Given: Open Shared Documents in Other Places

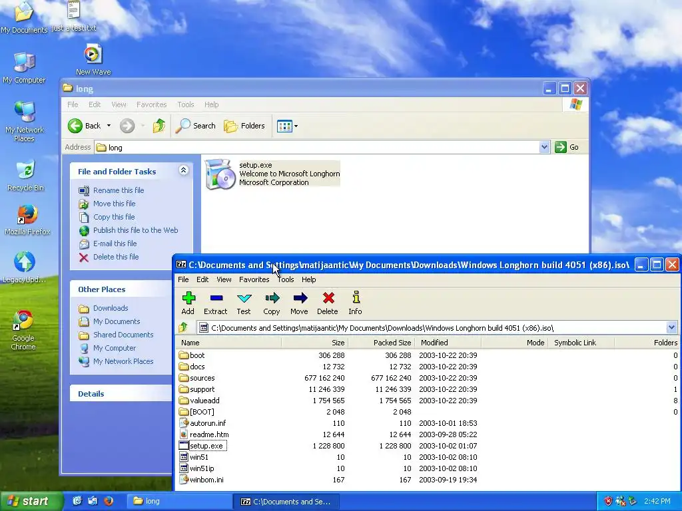Looking at the screenshot, I should pyautogui.click(x=123, y=335).
